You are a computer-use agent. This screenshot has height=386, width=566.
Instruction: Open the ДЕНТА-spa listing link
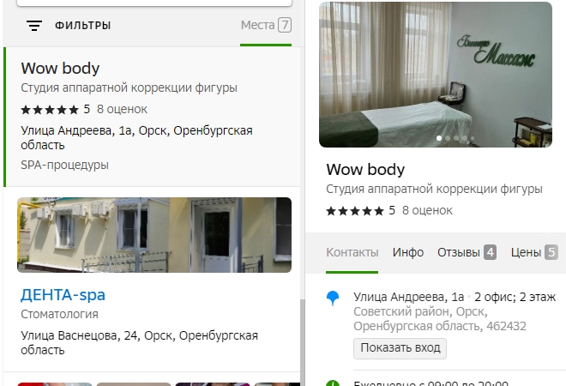[x=63, y=295]
